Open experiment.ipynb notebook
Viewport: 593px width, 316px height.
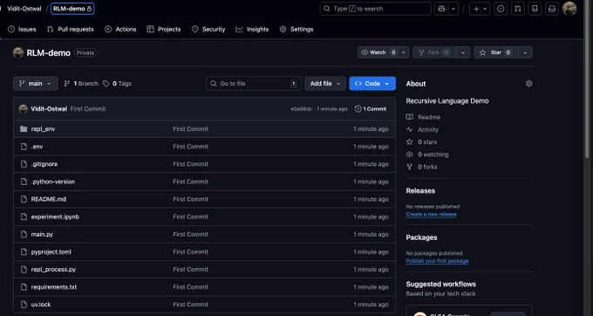point(55,216)
